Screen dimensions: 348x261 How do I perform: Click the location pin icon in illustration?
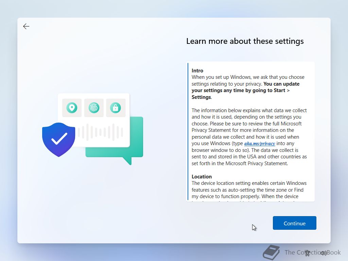(72, 108)
